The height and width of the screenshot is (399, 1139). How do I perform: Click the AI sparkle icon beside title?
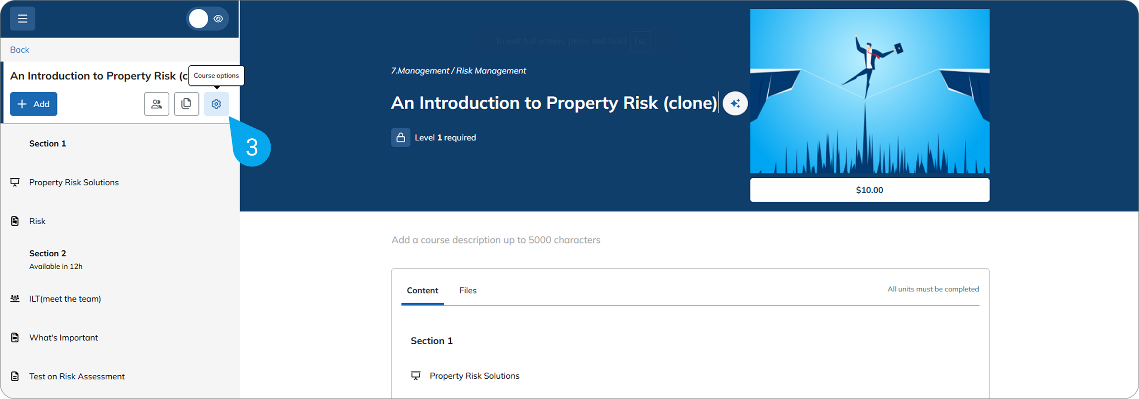pos(735,104)
